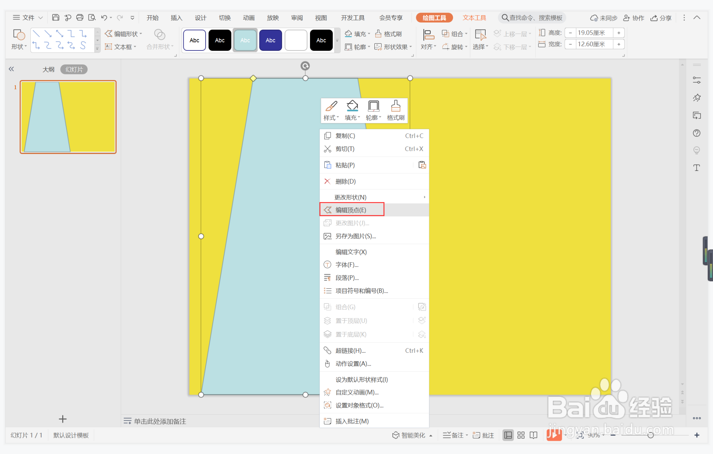
Task: Click the height input field 19.05厘米
Action: click(x=594, y=33)
